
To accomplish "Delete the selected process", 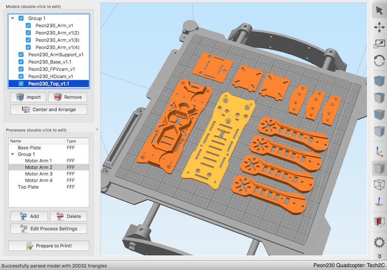I will (x=68, y=216).
